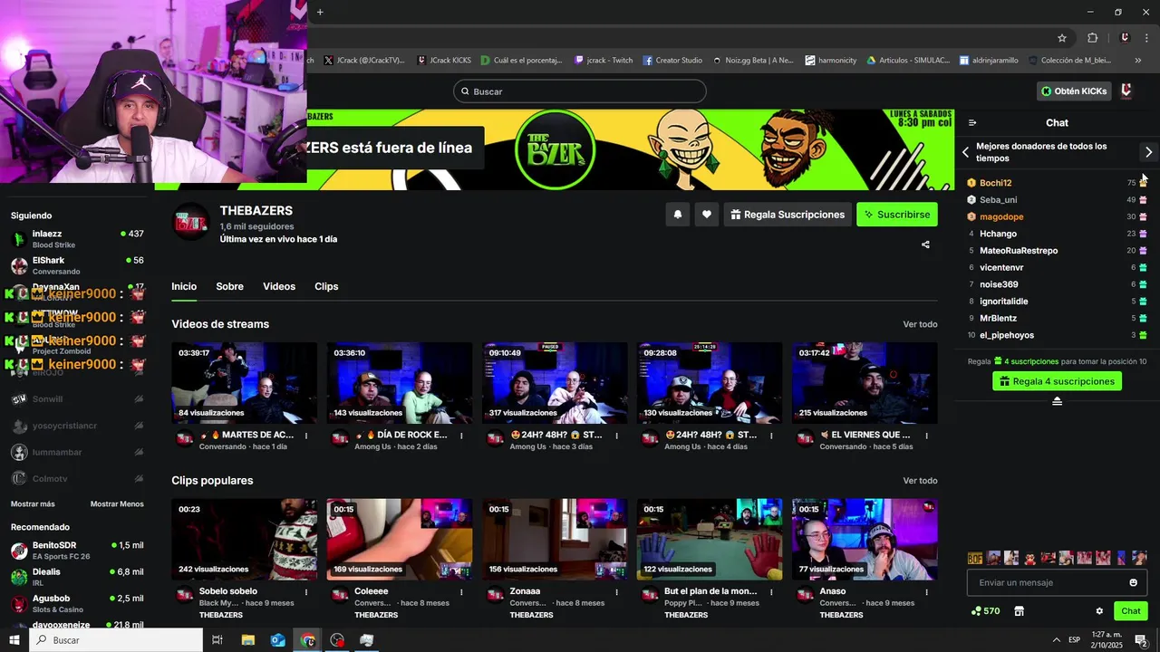
Task: Open chat settings gear icon
Action: [1099, 611]
